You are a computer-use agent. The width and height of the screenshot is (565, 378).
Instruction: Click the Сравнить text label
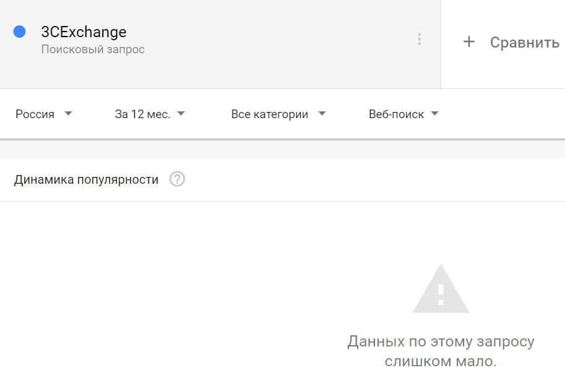click(524, 43)
